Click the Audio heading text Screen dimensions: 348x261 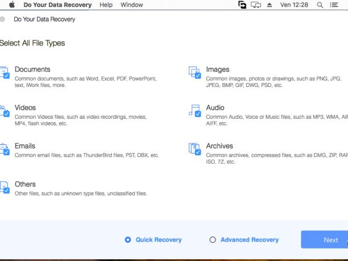[x=215, y=107]
